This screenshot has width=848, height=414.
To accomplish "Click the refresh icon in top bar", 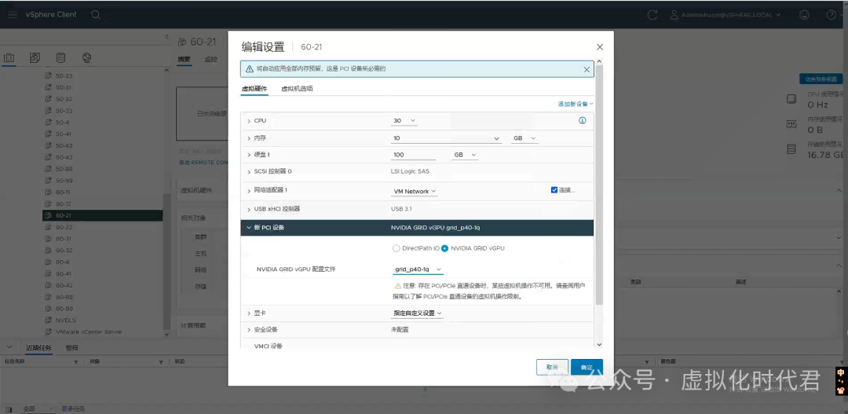I will click(x=652, y=15).
